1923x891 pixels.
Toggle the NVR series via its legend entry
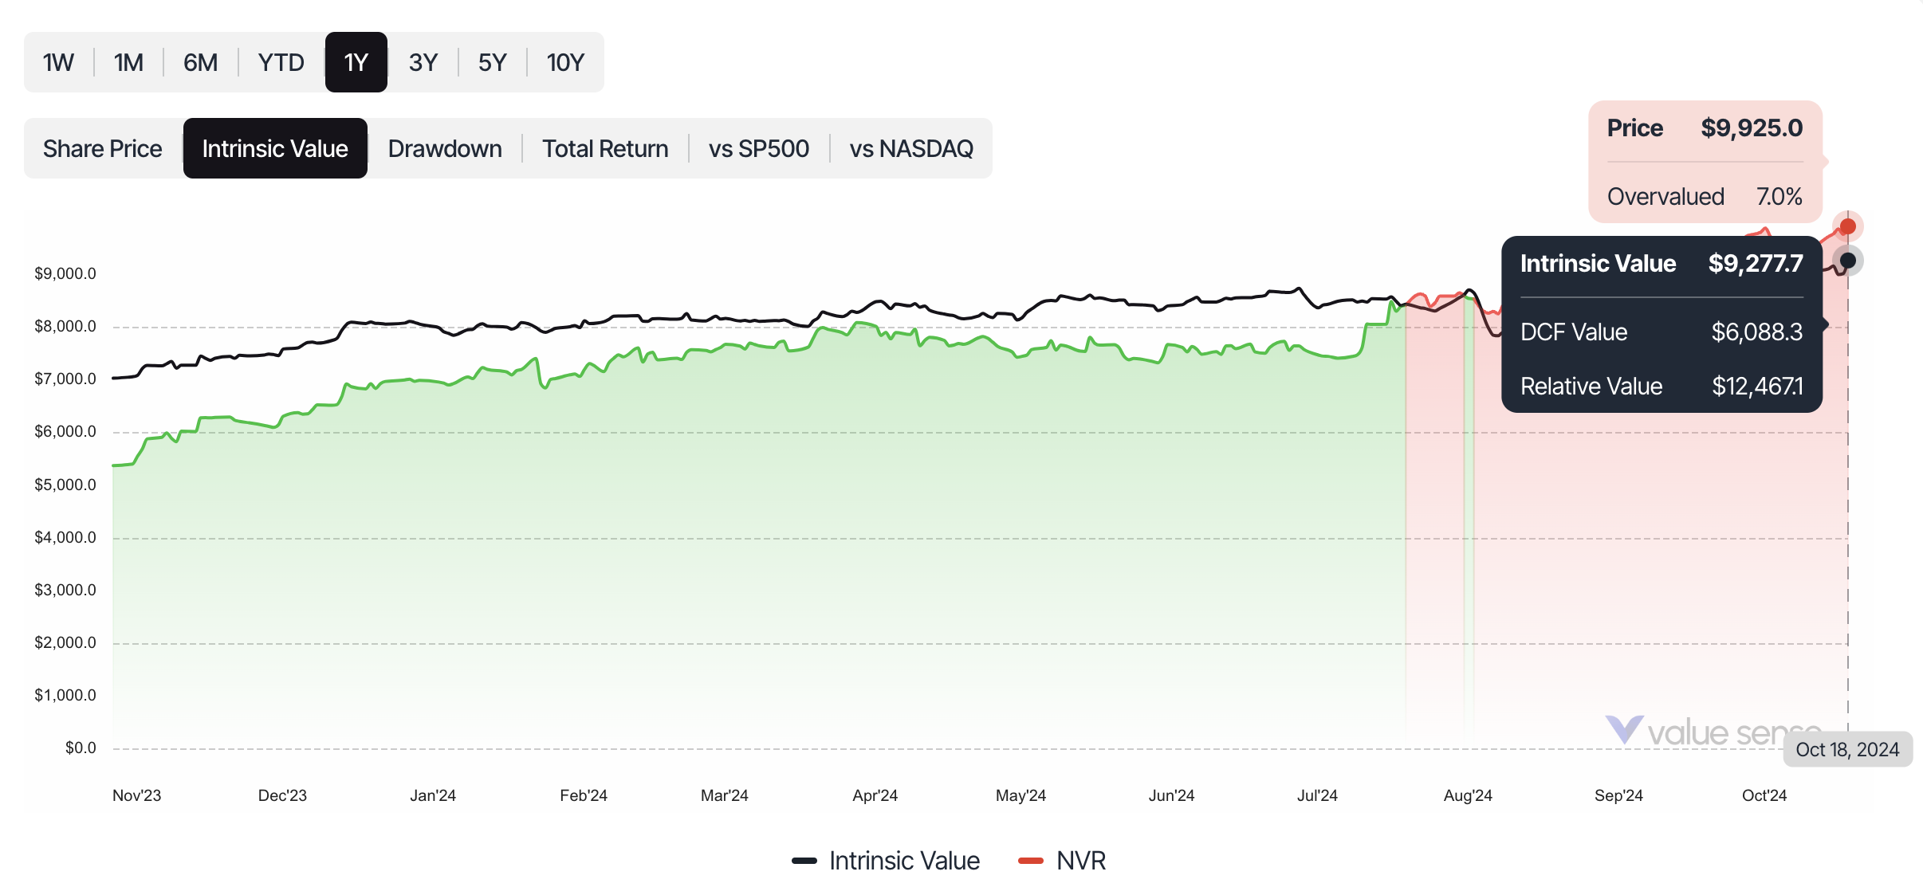pos(1081,861)
